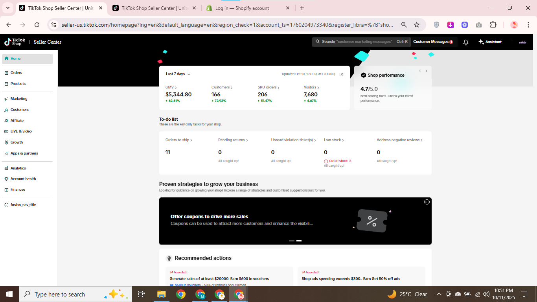This screenshot has height=302, width=537.
Task: Go to next Shop performance card
Action: pos(426,71)
